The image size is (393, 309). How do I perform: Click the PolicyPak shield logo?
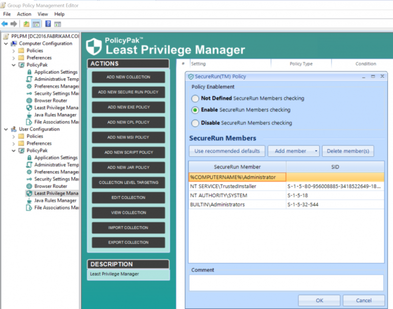94,46
